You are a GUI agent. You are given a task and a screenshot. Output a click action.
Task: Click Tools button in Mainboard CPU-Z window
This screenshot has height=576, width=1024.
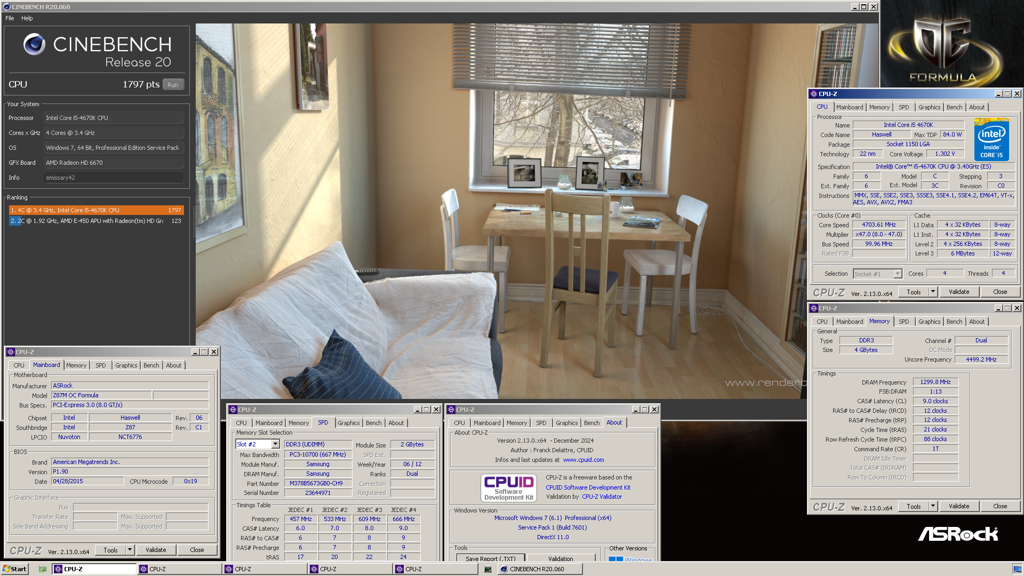(110, 550)
